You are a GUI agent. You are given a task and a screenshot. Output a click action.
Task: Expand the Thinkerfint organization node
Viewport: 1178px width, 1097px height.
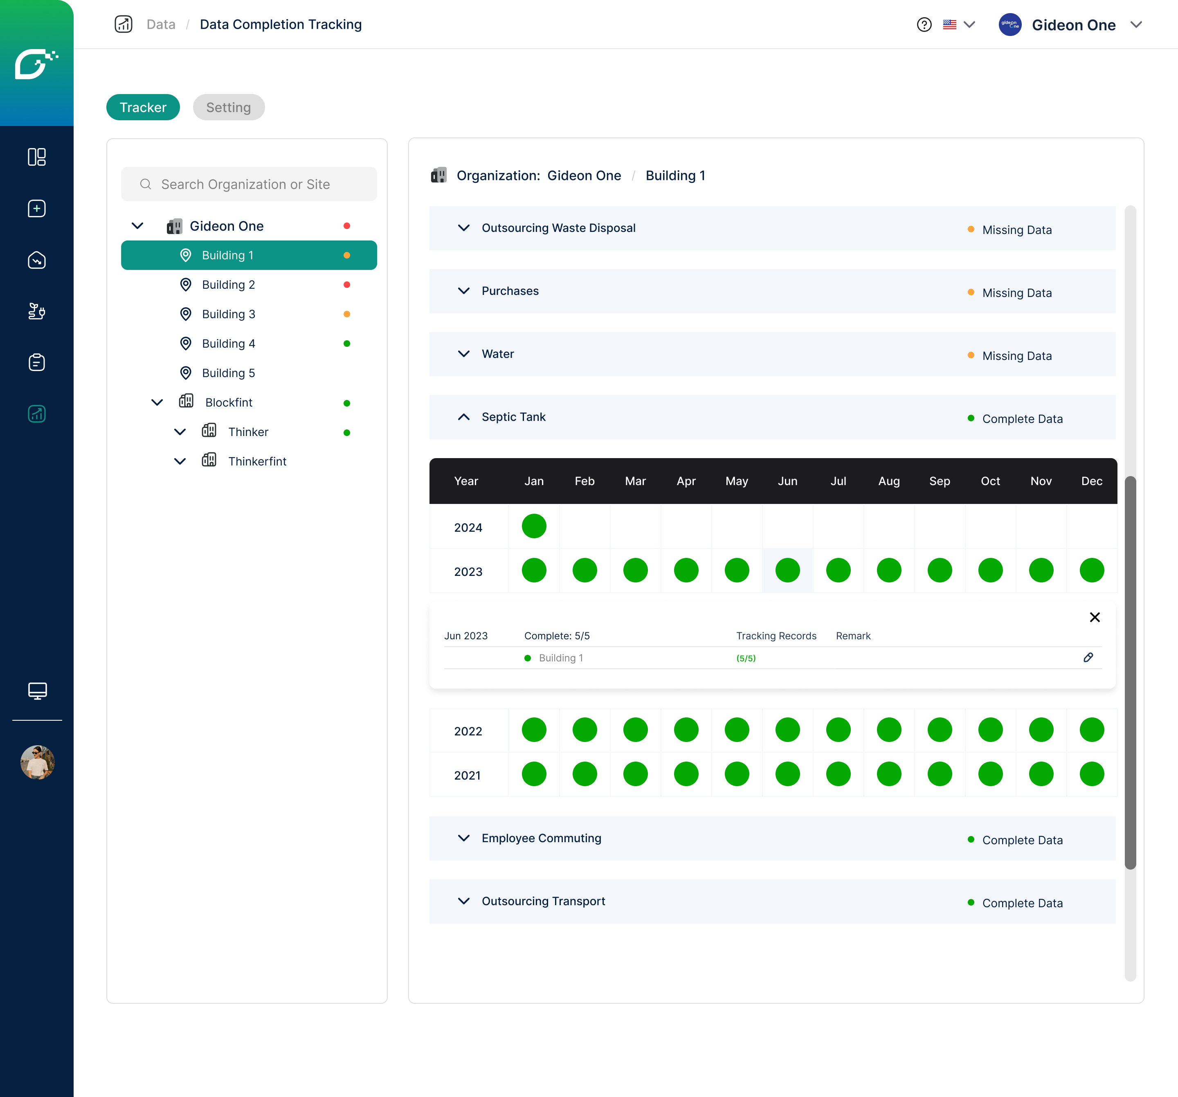[x=180, y=461]
